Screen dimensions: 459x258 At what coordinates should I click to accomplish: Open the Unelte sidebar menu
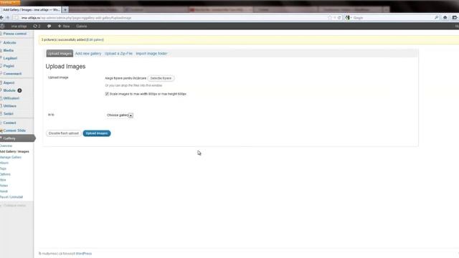click(10, 106)
